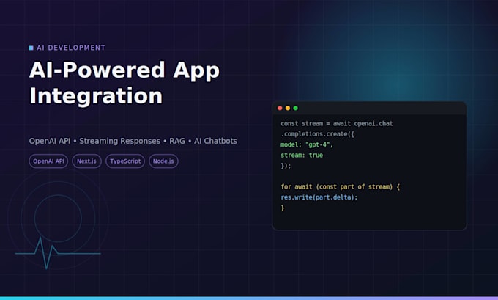Click 'Streaming Responses' in the subtitle
The image size is (498, 300).
(x=119, y=141)
